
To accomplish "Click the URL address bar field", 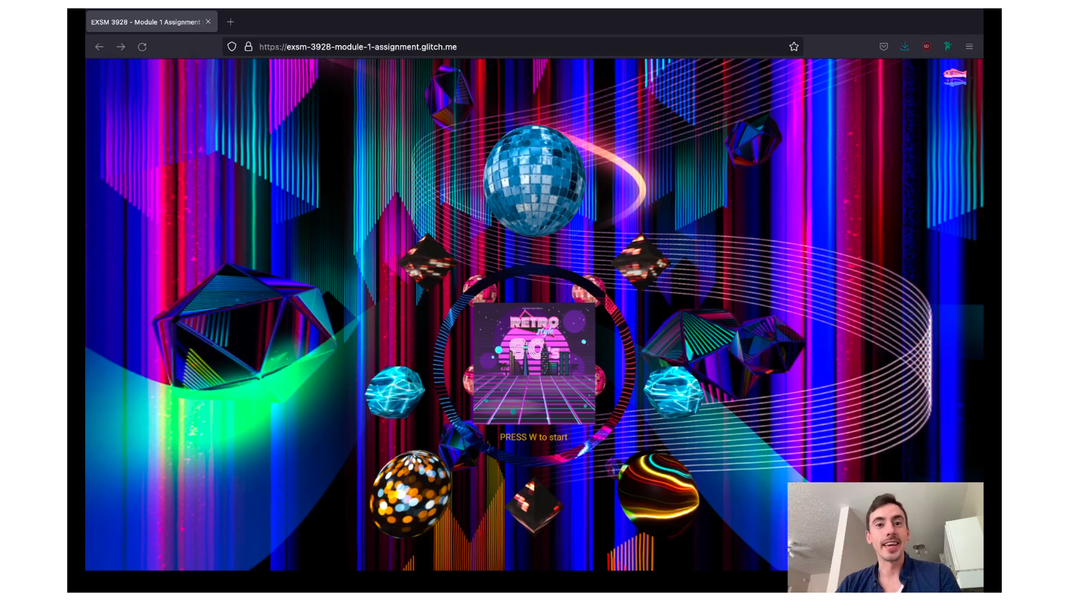I will click(513, 47).
